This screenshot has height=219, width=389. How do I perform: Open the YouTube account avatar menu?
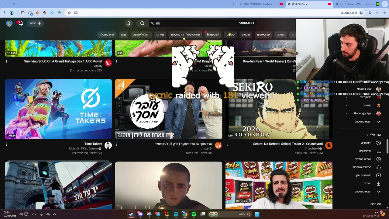9,23
